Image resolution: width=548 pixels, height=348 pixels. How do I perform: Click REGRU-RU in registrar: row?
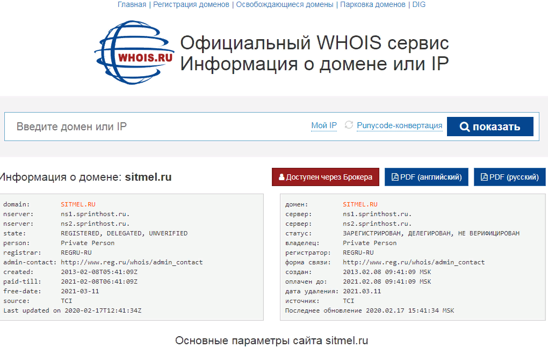76,253
